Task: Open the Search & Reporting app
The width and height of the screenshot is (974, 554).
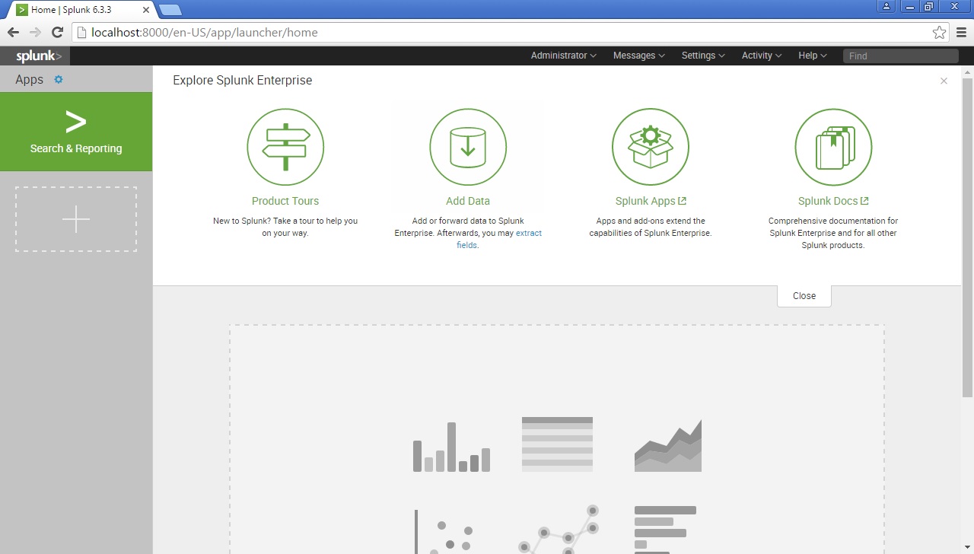Action: click(x=76, y=131)
